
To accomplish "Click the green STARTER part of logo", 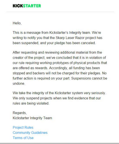I will click(x=32, y=6).
